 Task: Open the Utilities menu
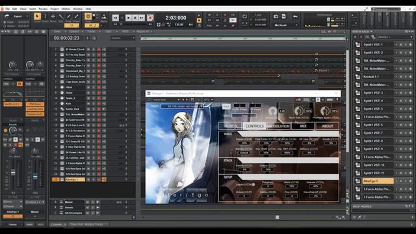[66, 8]
